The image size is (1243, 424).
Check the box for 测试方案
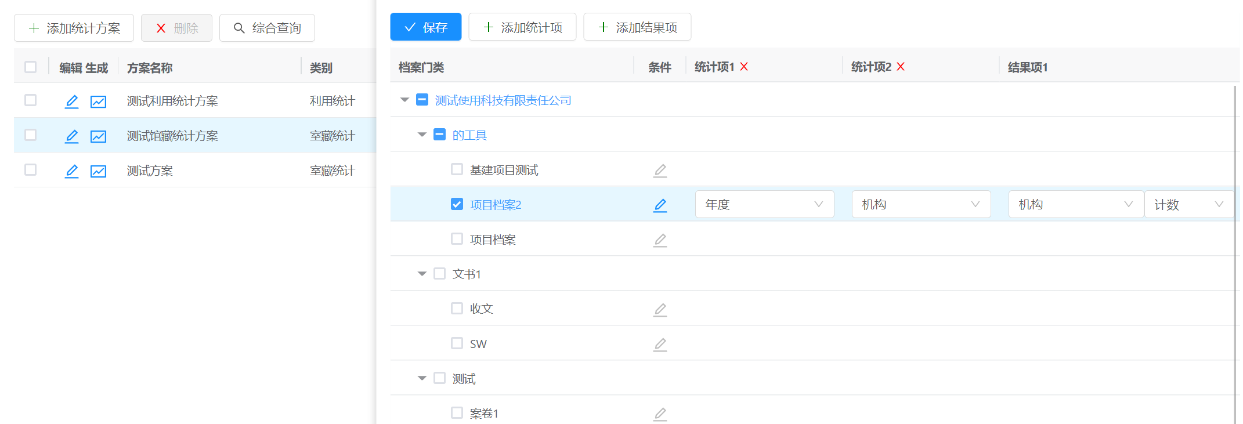tap(31, 169)
